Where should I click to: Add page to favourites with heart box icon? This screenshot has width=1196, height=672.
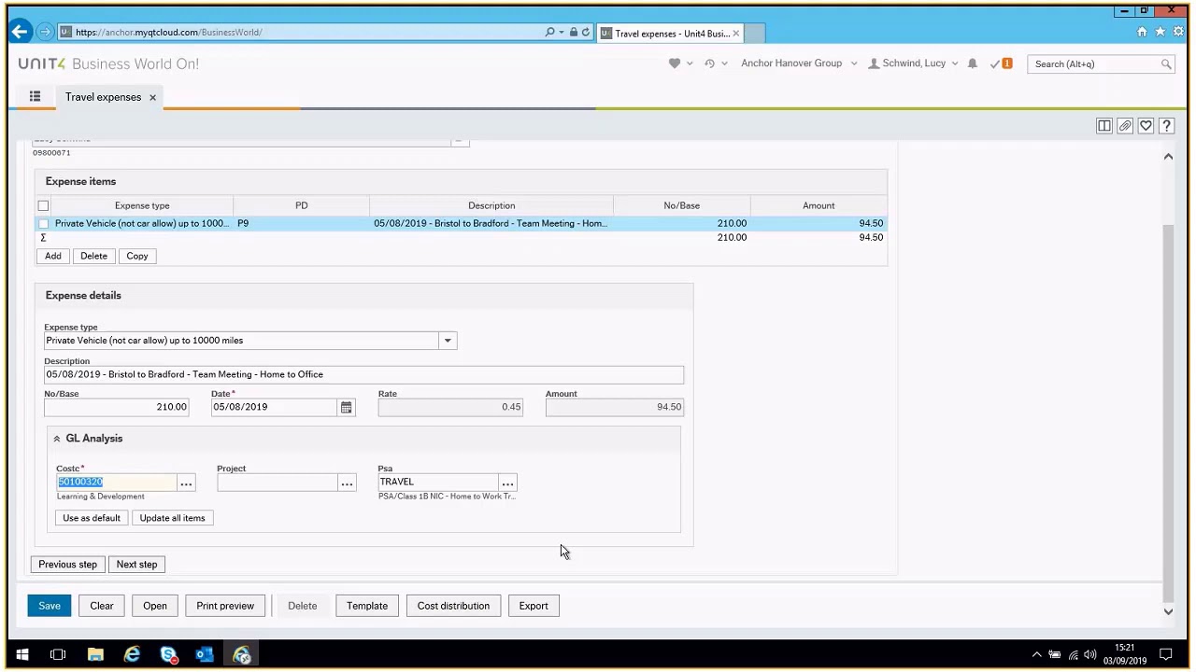pos(1146,126)
